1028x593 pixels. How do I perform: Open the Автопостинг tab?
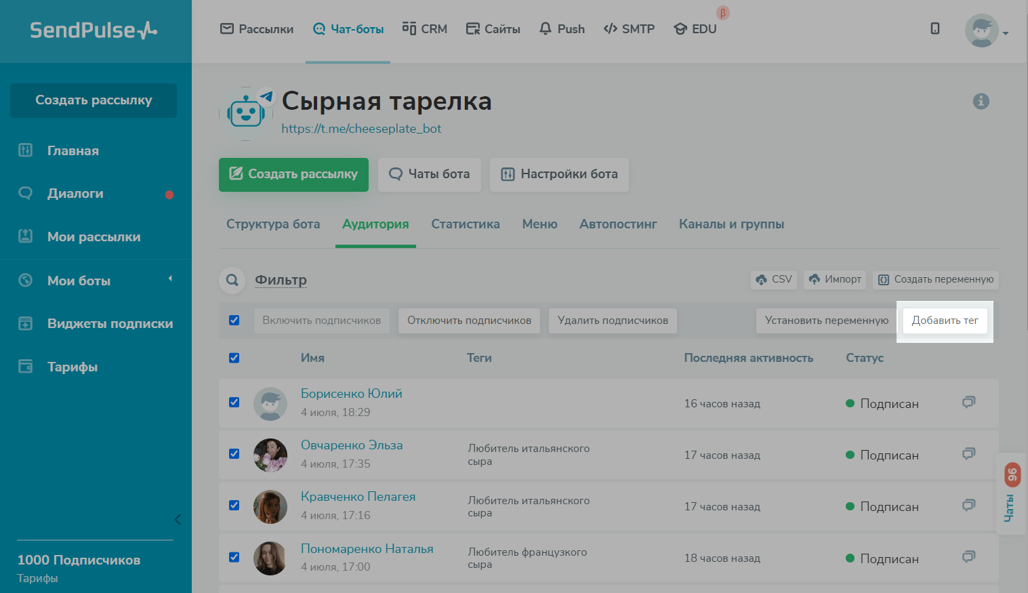pyautogui.click(x=617, y=224)
